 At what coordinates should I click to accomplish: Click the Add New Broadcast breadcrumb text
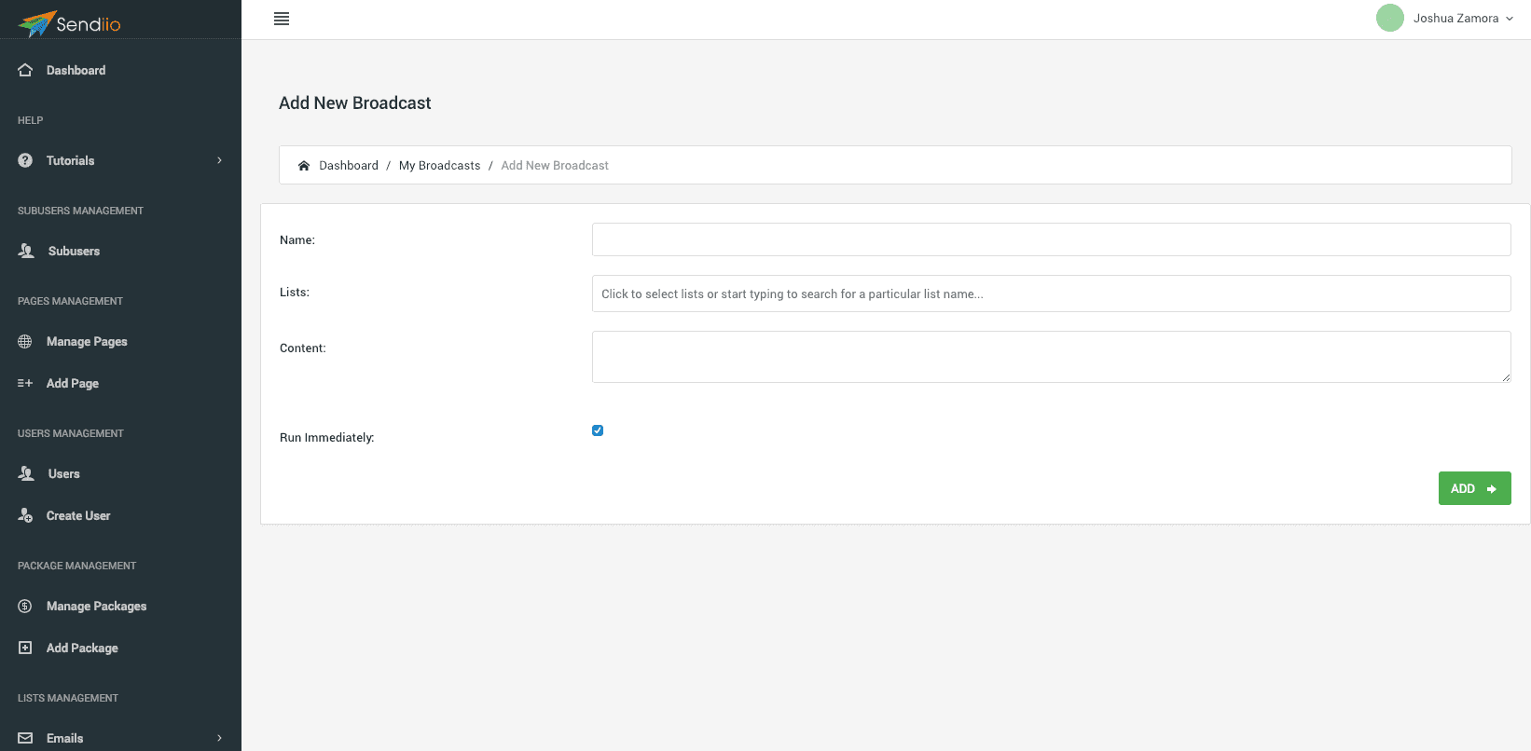click(555, 166)
